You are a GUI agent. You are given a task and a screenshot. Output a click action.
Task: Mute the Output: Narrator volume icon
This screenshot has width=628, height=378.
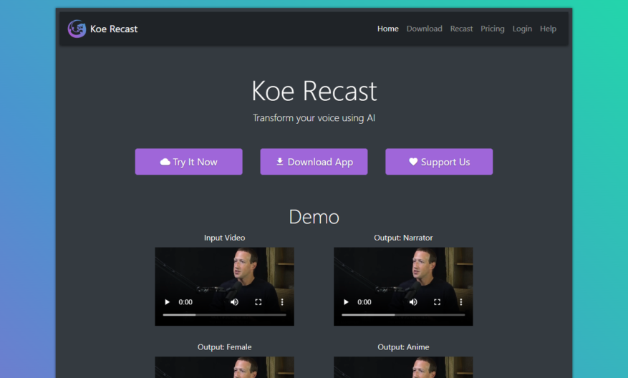pyautogui.click(x=413, y=302)
